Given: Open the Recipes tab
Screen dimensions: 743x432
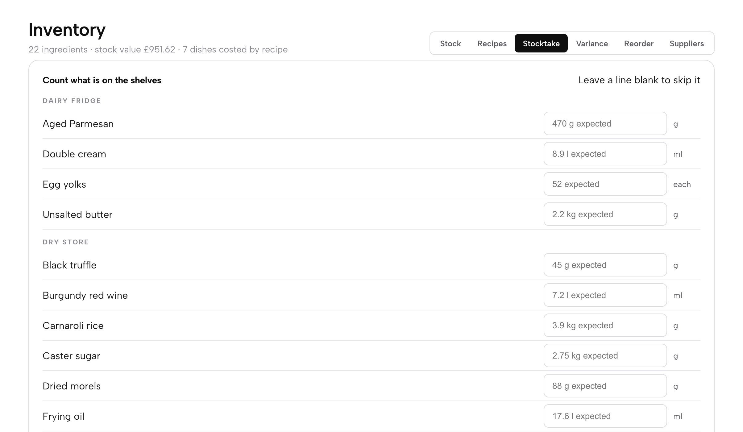Looking at the screenshot, I should 492,44.
